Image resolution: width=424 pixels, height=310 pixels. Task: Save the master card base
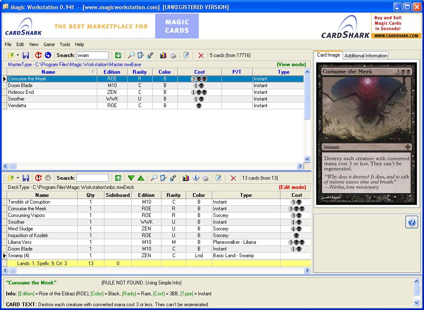pos(26,55)
